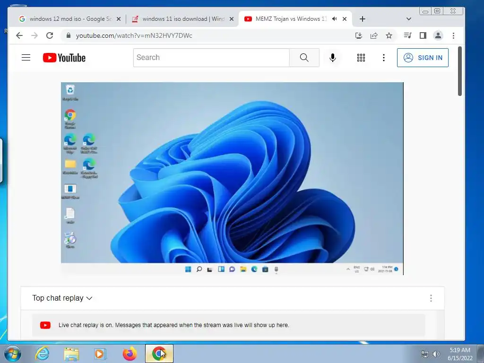Click the Chrome taskbar button
The image size is (484, 363).
click(x=159, y=354)
